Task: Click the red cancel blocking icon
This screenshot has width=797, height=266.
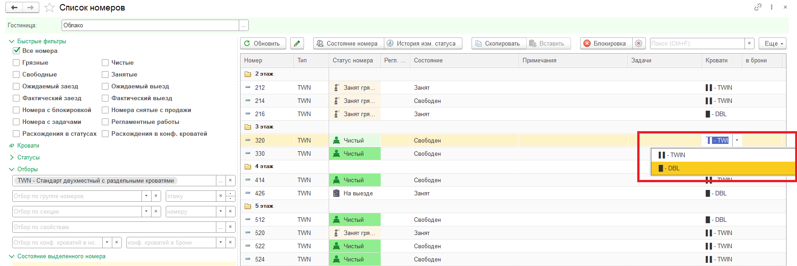Action: click(x=639, y=43)
